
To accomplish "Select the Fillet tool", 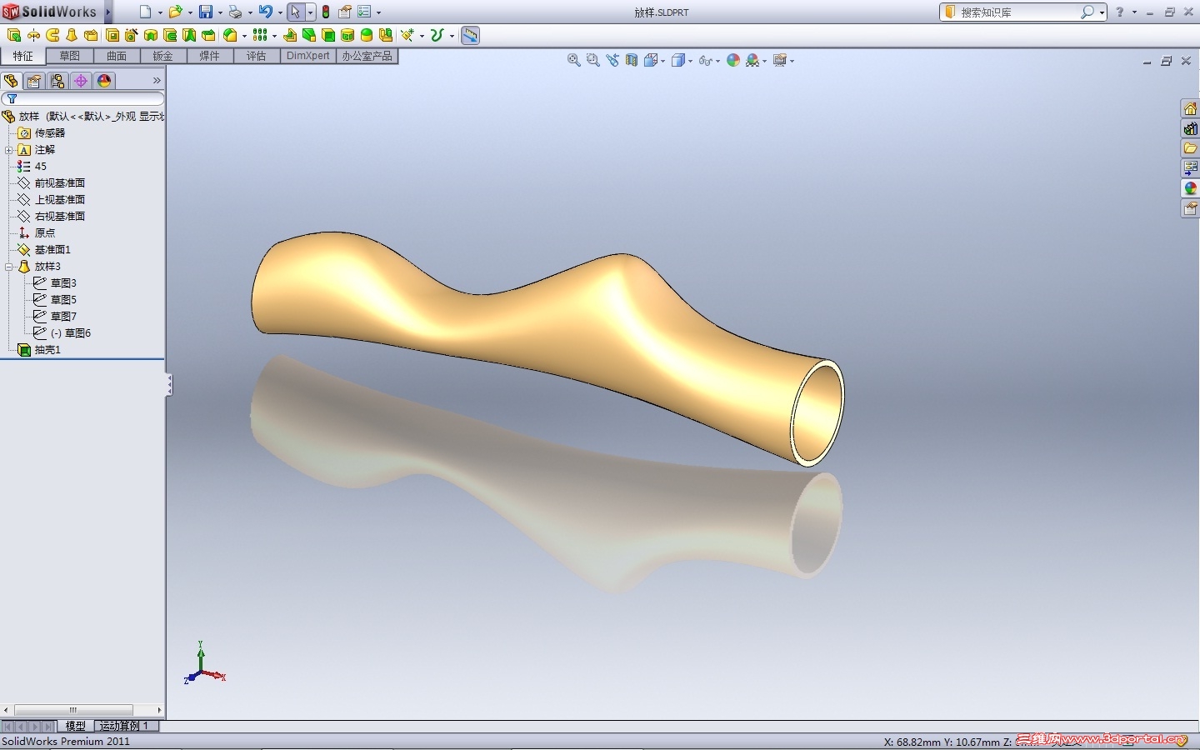I will pyautogui.click(x=230, y=35).
